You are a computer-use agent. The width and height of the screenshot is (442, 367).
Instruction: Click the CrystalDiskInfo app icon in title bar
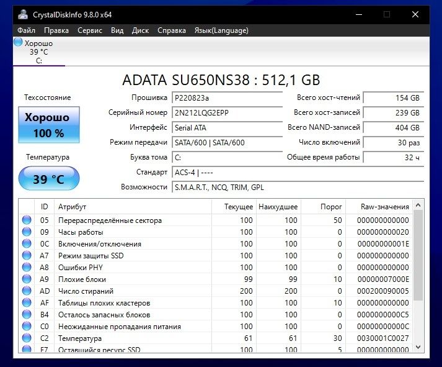(x=23, y=14)
